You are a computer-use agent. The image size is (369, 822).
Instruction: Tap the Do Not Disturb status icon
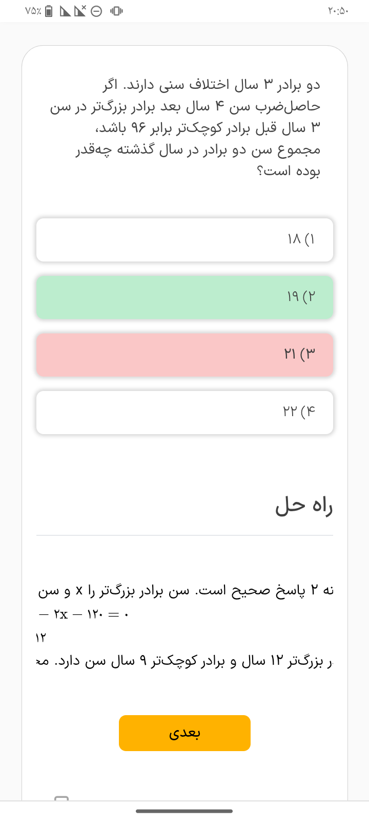pyautogui.click(x=96, y=11)
